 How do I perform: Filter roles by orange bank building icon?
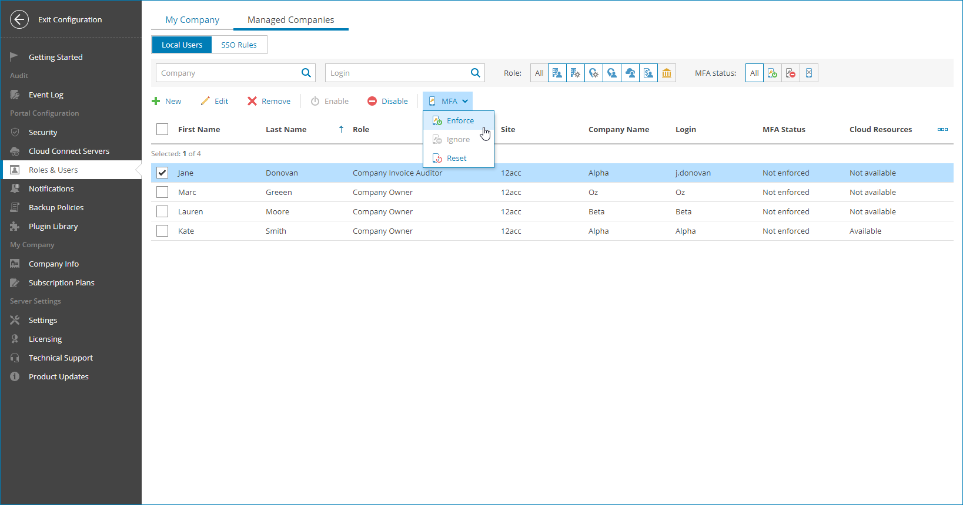667,73
